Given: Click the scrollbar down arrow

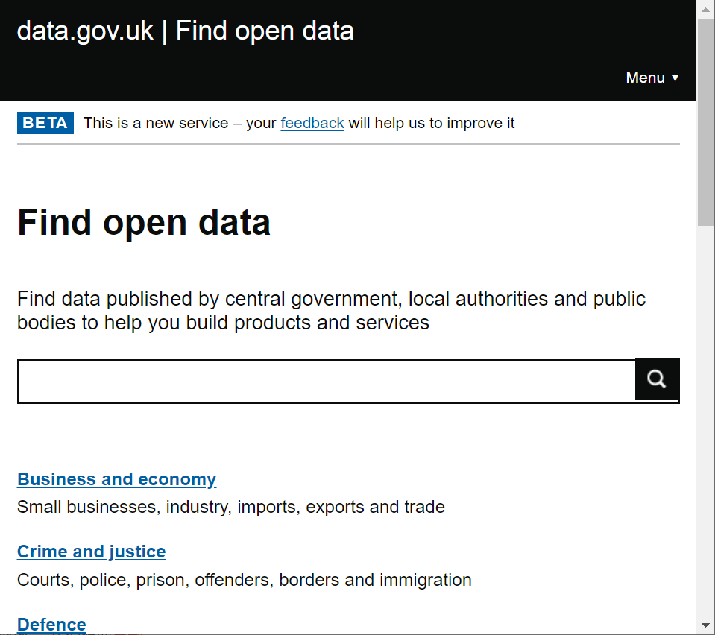Looking at the screenshot, I should pyautogui.click(x=705, y=625).
